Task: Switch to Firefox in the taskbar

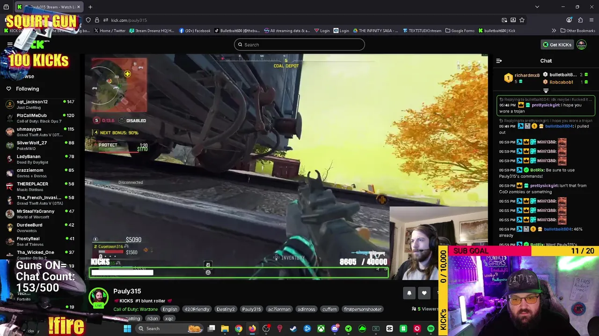Action: pos(252,329)
